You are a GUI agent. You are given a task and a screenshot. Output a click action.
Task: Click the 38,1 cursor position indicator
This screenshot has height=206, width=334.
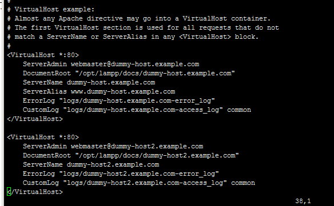click(303, 201)
